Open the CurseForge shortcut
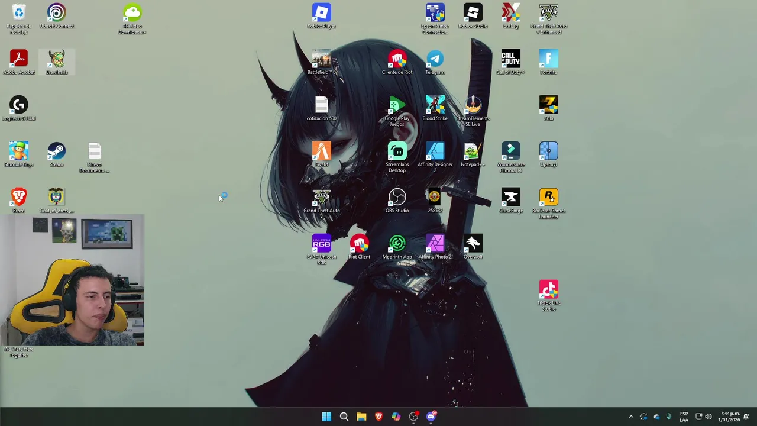The image size is (757, 426). click(x=511, y=201)
